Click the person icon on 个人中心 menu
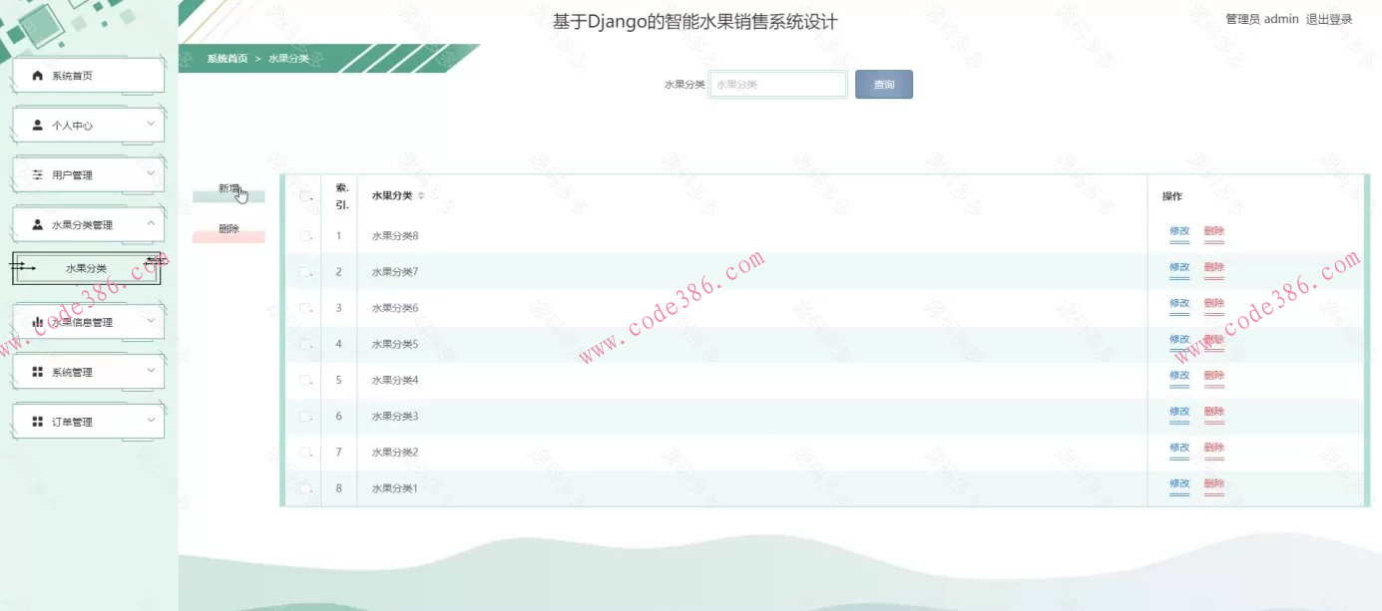 [x=36, y=125]
